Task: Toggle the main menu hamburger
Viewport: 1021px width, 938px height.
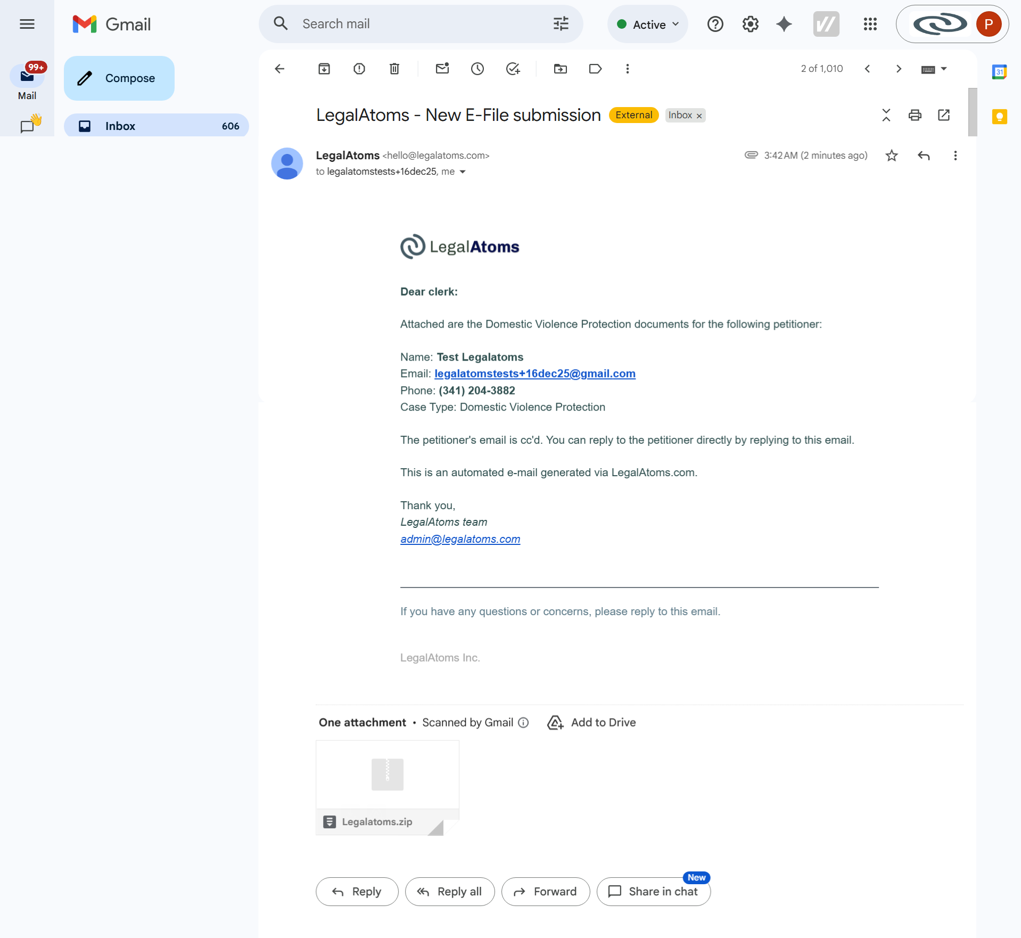Action: tap(27, 24)
